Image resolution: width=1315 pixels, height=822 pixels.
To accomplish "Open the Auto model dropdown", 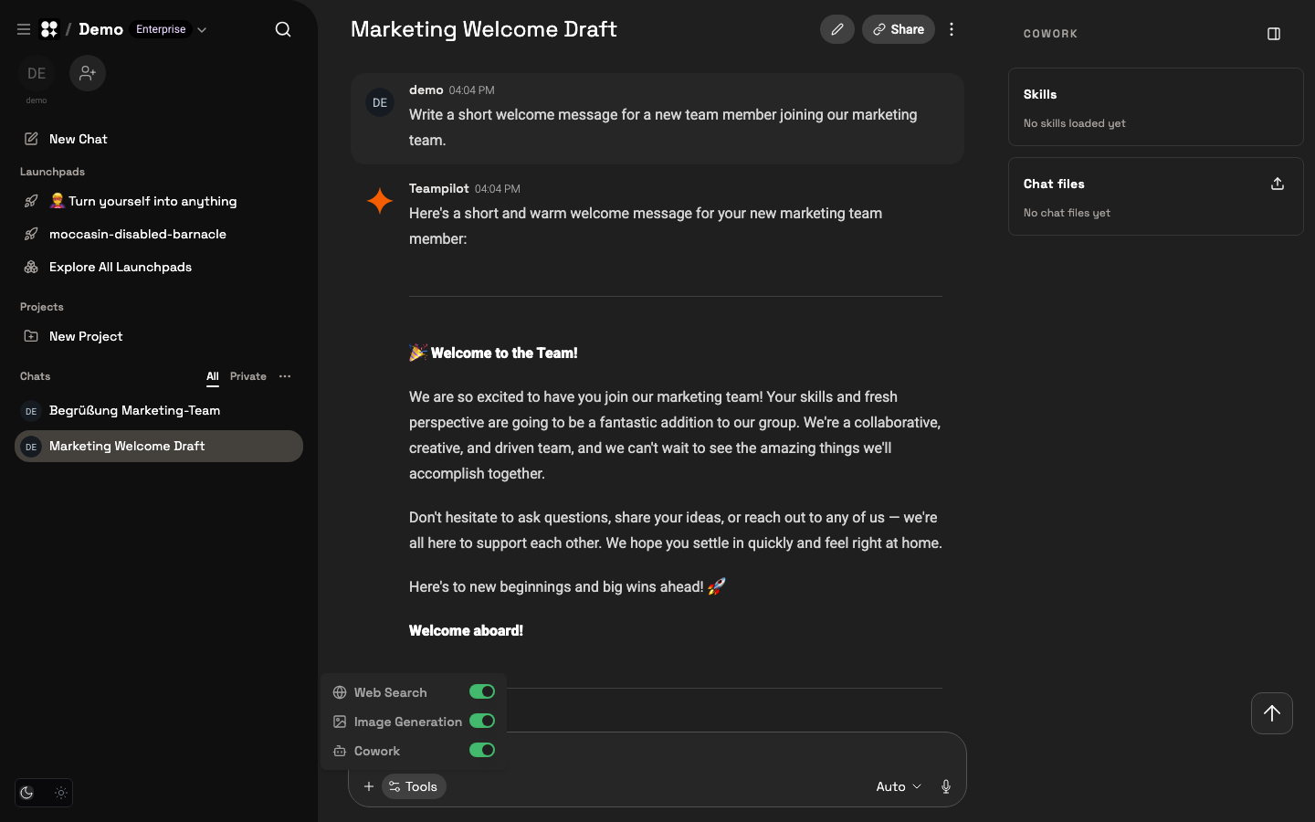I will (899, 786).
